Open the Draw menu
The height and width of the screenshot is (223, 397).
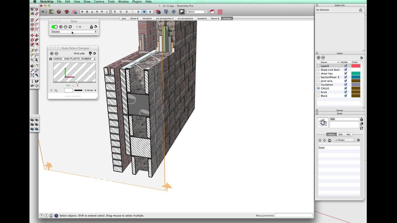coord(87,2)
